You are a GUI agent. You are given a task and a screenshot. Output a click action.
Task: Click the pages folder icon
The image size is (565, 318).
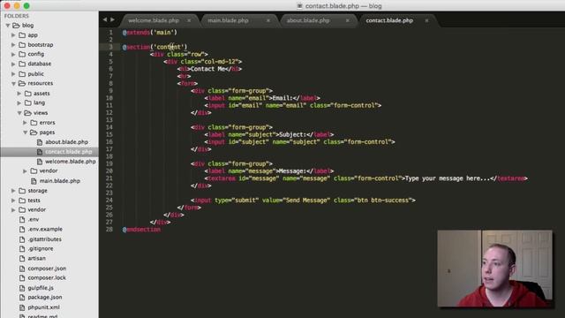tap(34, 132)
